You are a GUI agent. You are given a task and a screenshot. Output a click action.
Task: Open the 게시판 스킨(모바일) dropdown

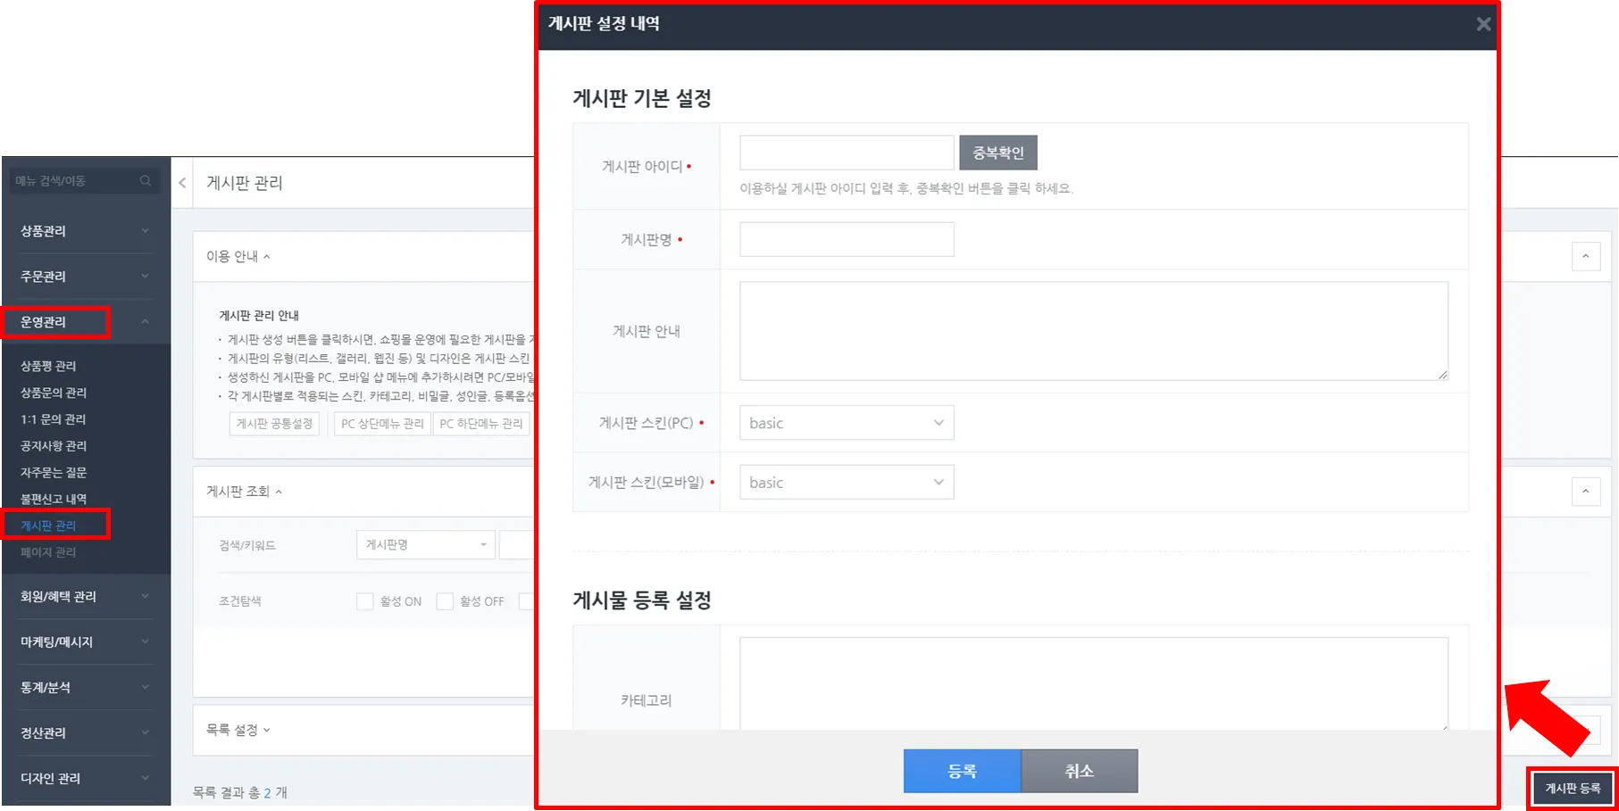point(847,483)
